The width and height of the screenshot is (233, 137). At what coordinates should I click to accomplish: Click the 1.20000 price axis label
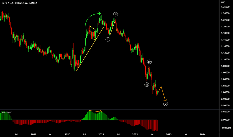(225, 26)
